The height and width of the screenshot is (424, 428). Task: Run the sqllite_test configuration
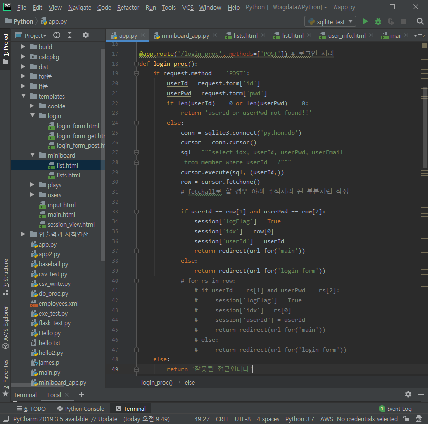365,21
